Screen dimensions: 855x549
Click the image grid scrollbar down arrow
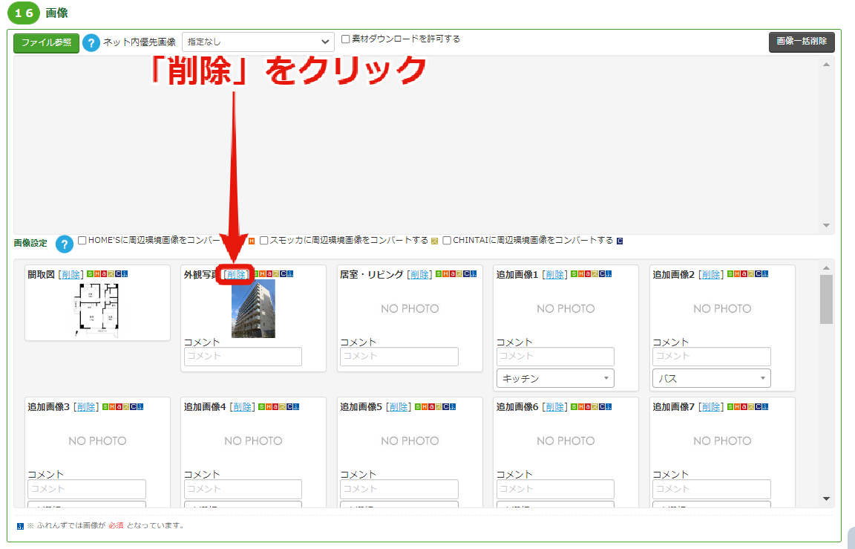point(826,498)
